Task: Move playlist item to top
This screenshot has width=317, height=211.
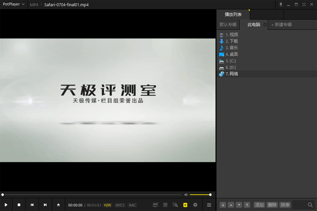Action: 223,205
